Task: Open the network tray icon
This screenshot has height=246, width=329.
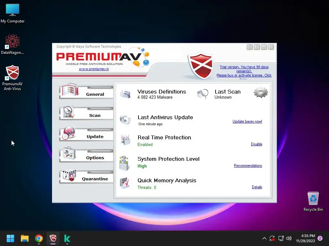Action: 281,238
